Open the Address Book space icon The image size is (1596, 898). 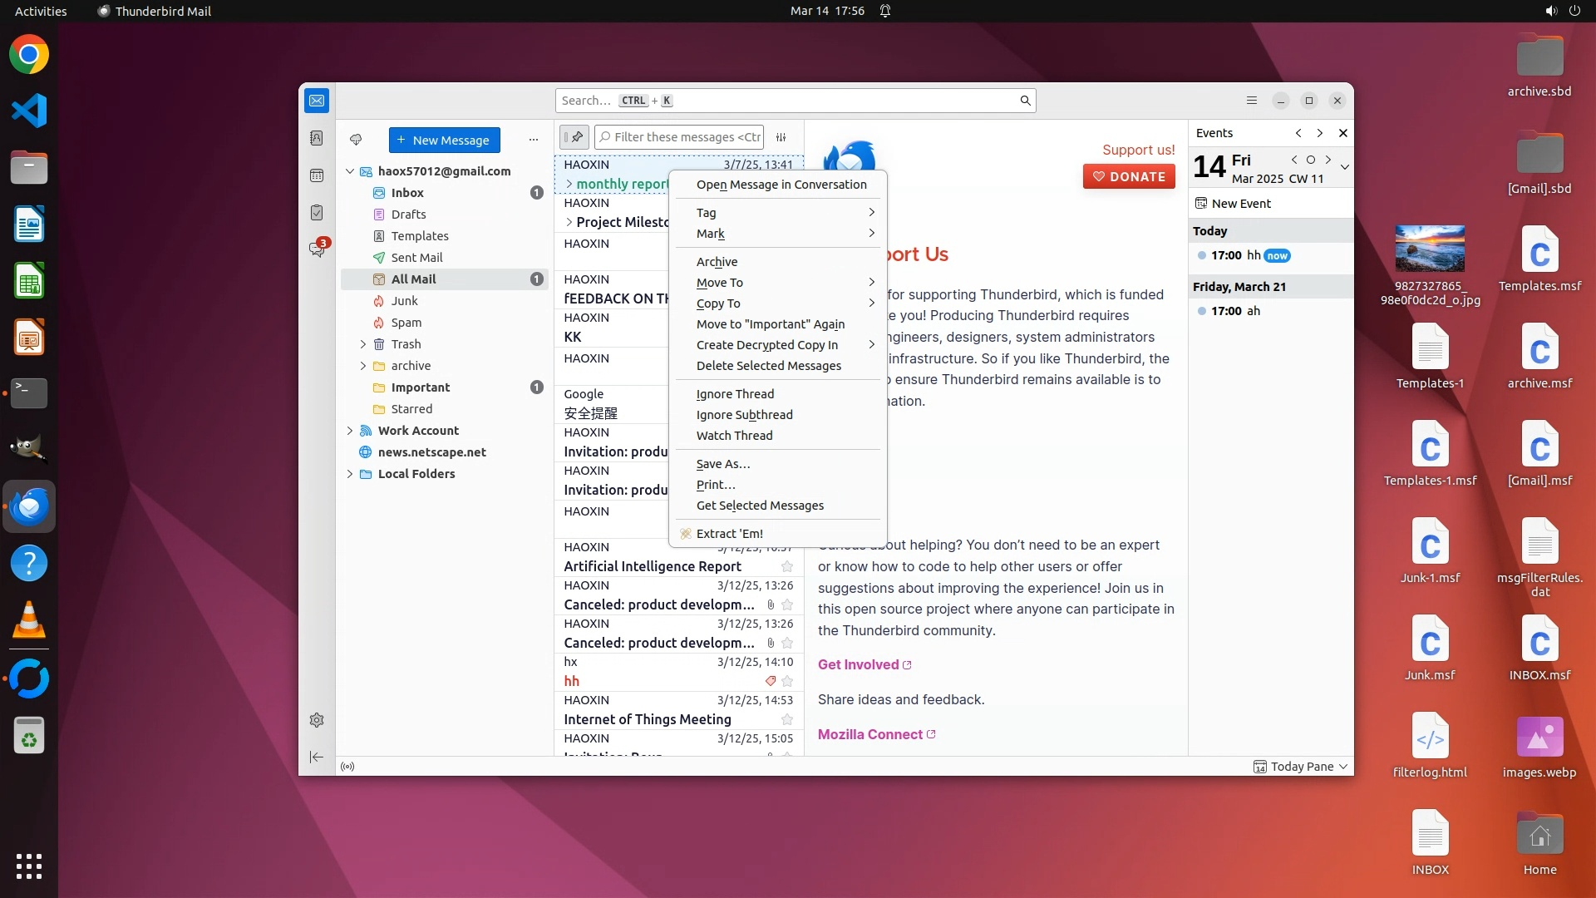pyautogui.click(x=317, y=138)
